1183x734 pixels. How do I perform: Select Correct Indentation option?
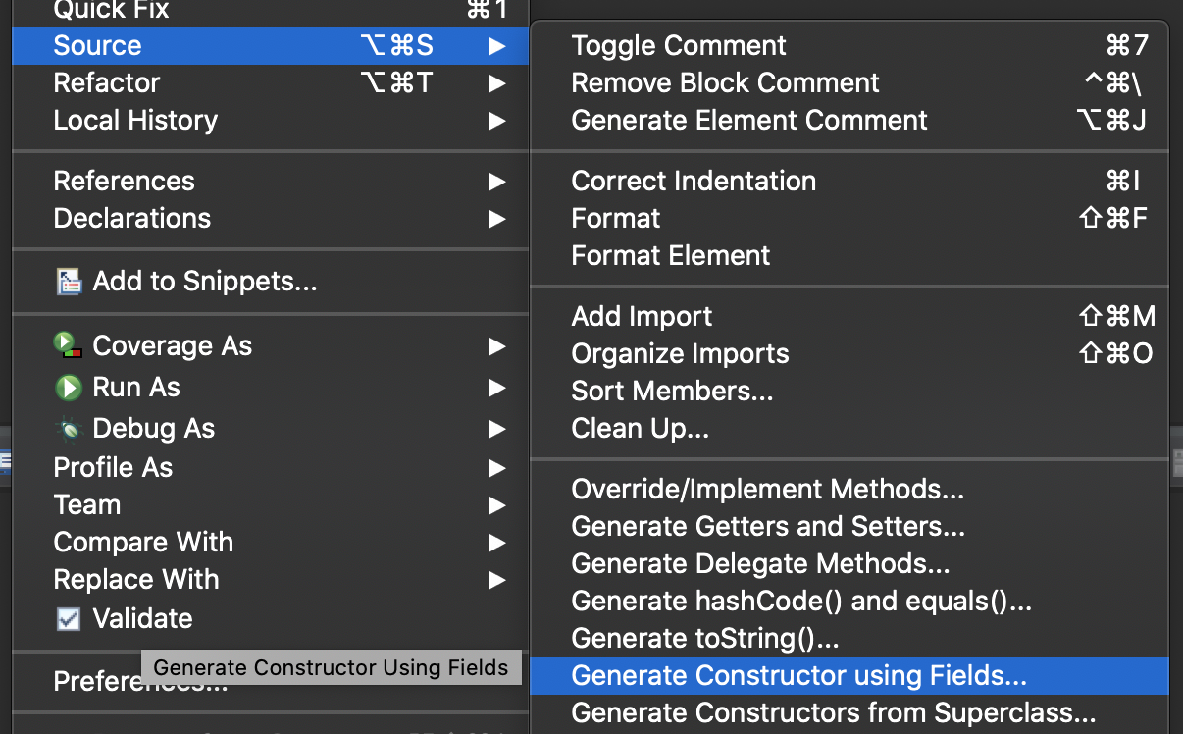pos(694,182)
